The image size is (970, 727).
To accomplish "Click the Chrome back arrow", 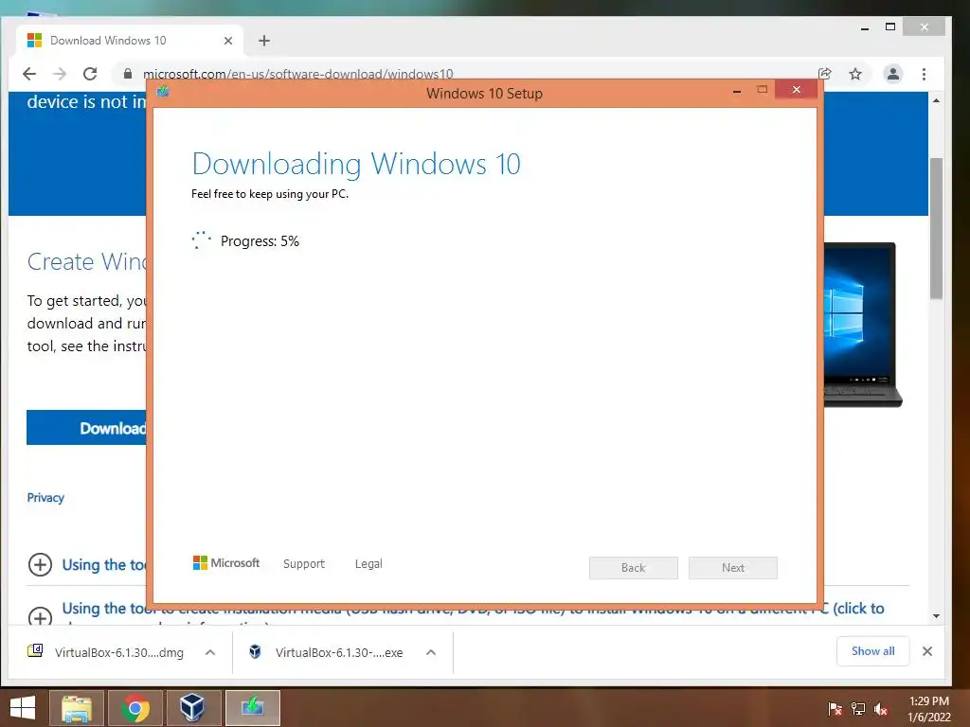I will [29, 74].
